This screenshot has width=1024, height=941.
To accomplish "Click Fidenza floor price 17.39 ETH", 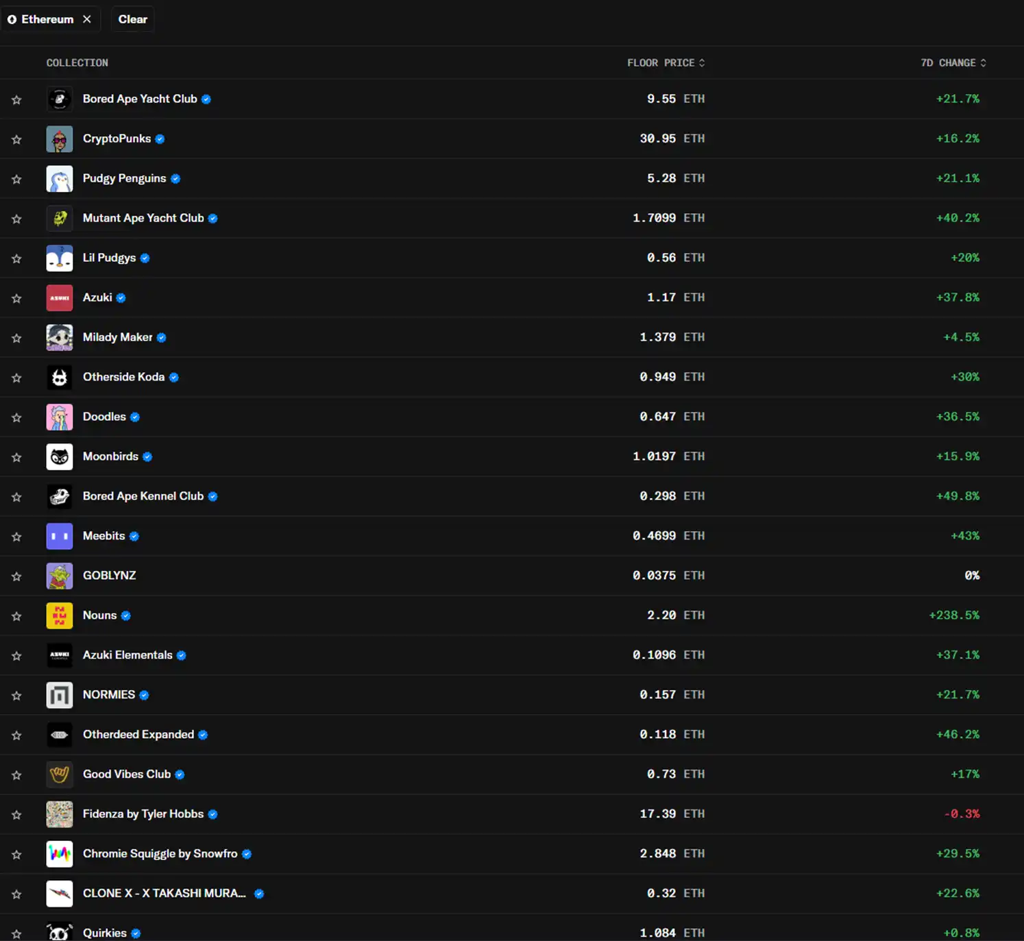I will click(x=672, y=814).
